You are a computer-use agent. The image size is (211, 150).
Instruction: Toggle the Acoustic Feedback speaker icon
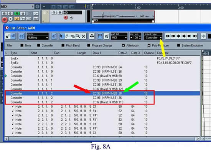13,36
